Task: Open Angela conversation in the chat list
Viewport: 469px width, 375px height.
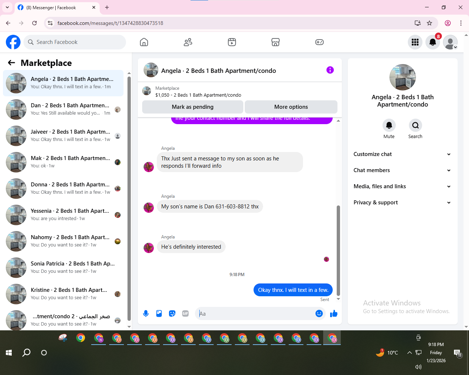Action: click(x=63, y=83)
